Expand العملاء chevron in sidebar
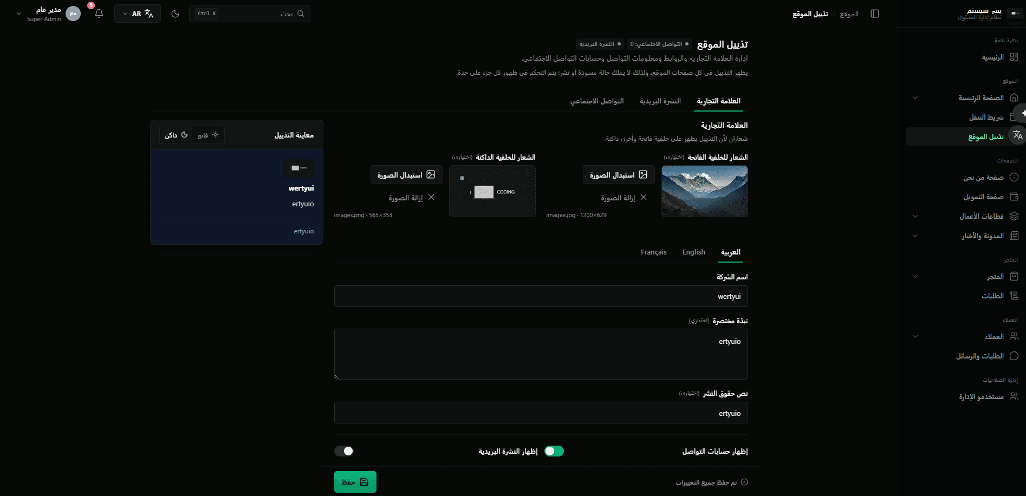Image resolution: width=1026 pixels, height=496 pixels. click(x=915, y=336)
